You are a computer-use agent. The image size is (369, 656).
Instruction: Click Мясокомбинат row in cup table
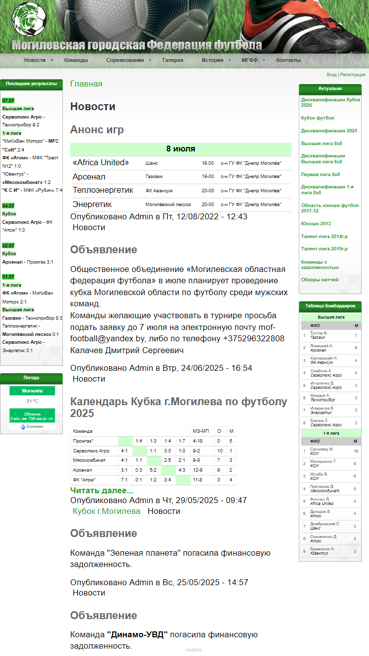click(x=153, y=460)
